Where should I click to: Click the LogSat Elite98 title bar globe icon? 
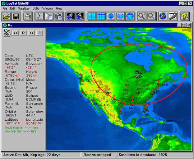[4, 3]
